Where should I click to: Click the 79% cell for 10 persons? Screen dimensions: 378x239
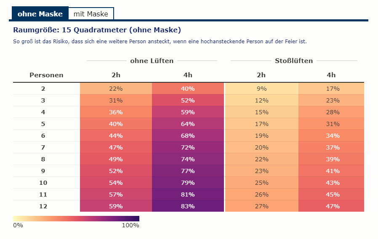point(188,183)
